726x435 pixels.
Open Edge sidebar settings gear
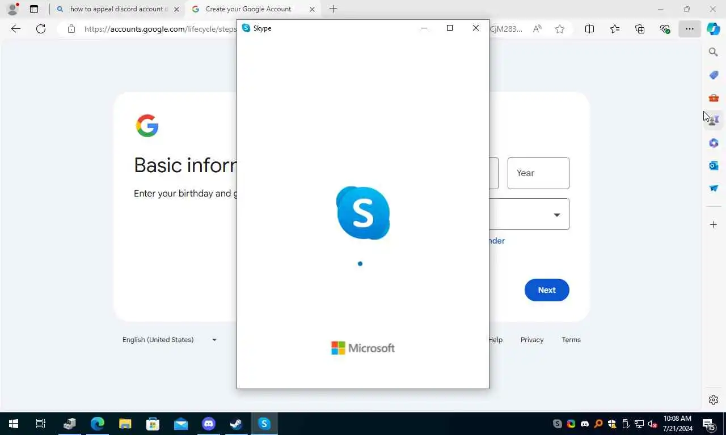tap(714, 400)
